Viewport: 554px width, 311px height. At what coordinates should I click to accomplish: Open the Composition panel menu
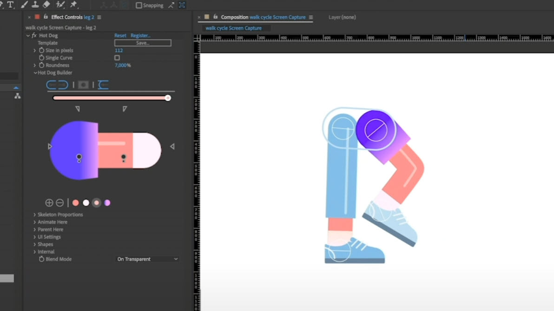point(311,17)
